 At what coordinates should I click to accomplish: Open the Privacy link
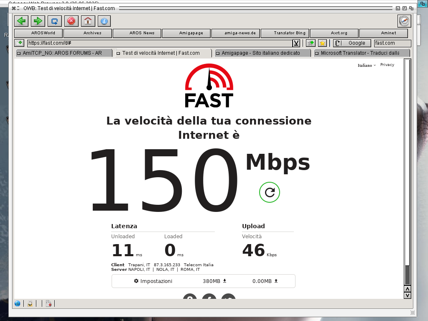pos(387,65)
